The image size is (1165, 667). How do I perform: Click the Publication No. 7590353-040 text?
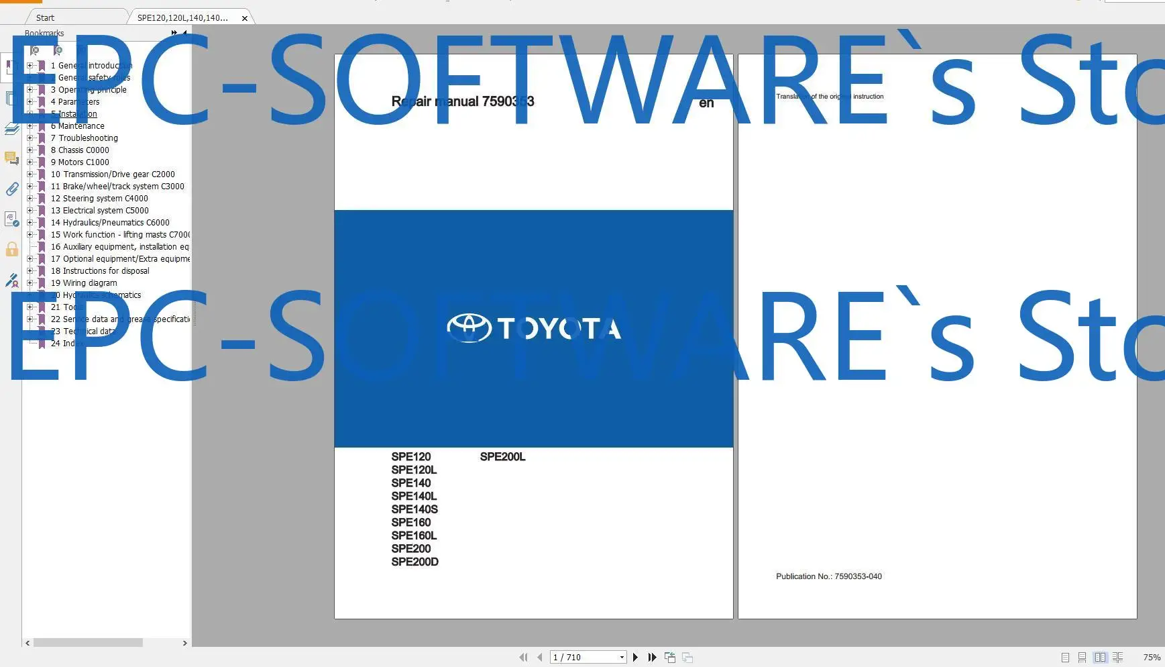tap(829, 576)
